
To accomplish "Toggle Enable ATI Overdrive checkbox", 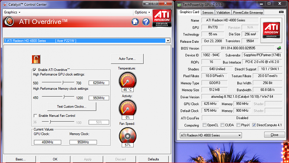I will 34,70.
